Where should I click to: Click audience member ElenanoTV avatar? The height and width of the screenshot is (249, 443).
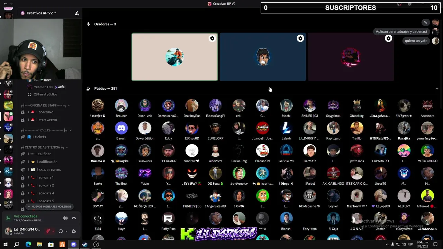pyautogui.click(x=262, y=151)
